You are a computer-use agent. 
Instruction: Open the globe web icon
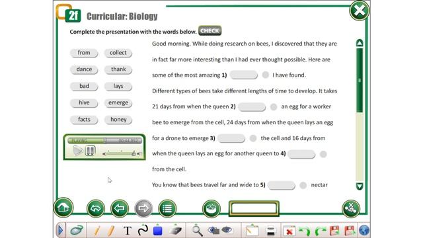point(364,231)
